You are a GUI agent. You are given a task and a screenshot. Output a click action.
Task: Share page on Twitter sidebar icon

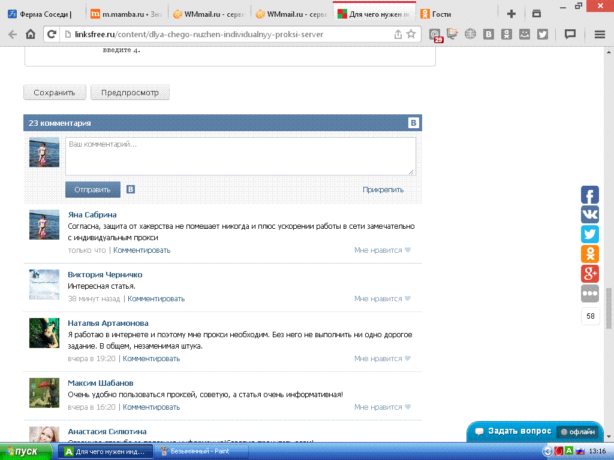[590, 234]
